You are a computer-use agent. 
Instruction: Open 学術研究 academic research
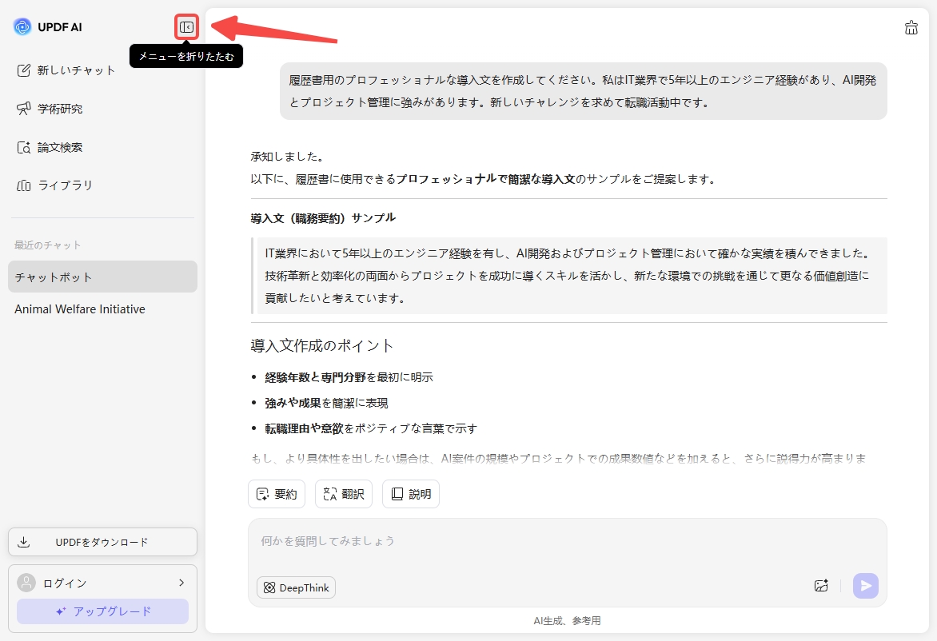click(50, 109)
